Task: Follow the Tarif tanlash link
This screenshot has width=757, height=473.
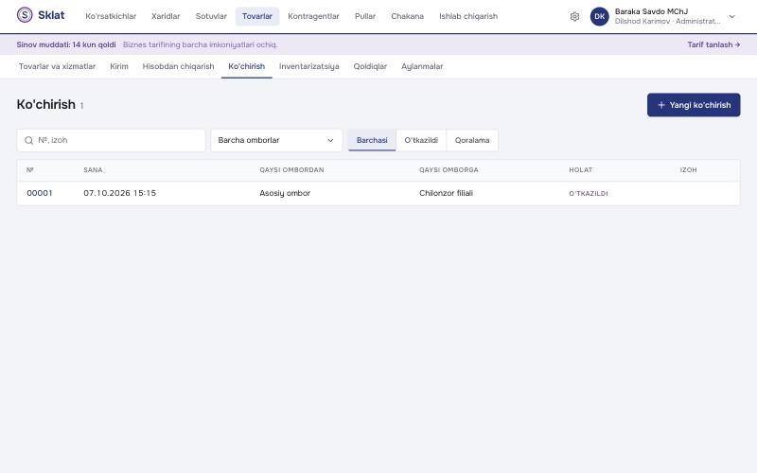Action: point(713,44)
